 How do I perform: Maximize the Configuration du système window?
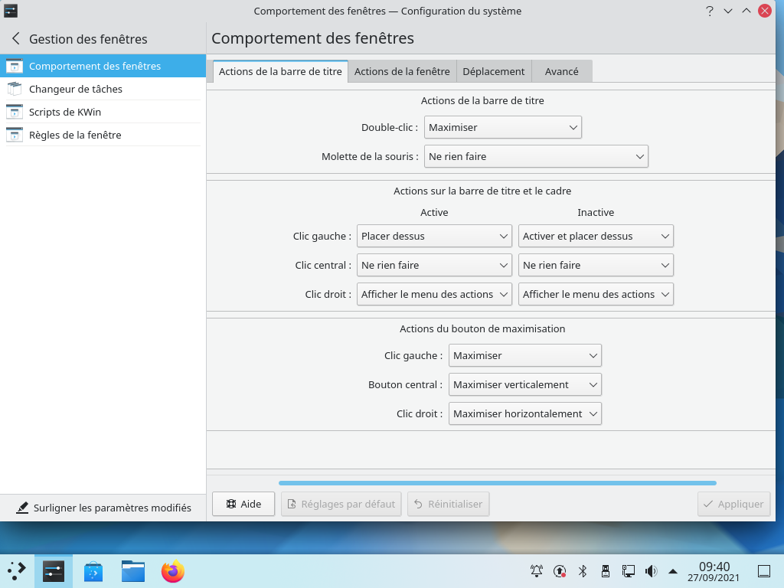[746, 11]
